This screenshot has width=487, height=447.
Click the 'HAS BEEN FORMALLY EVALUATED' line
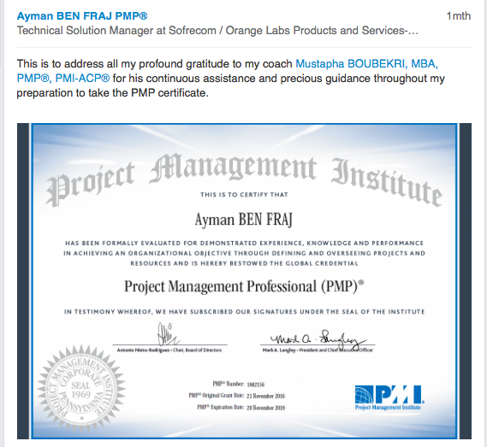(244, 243)
